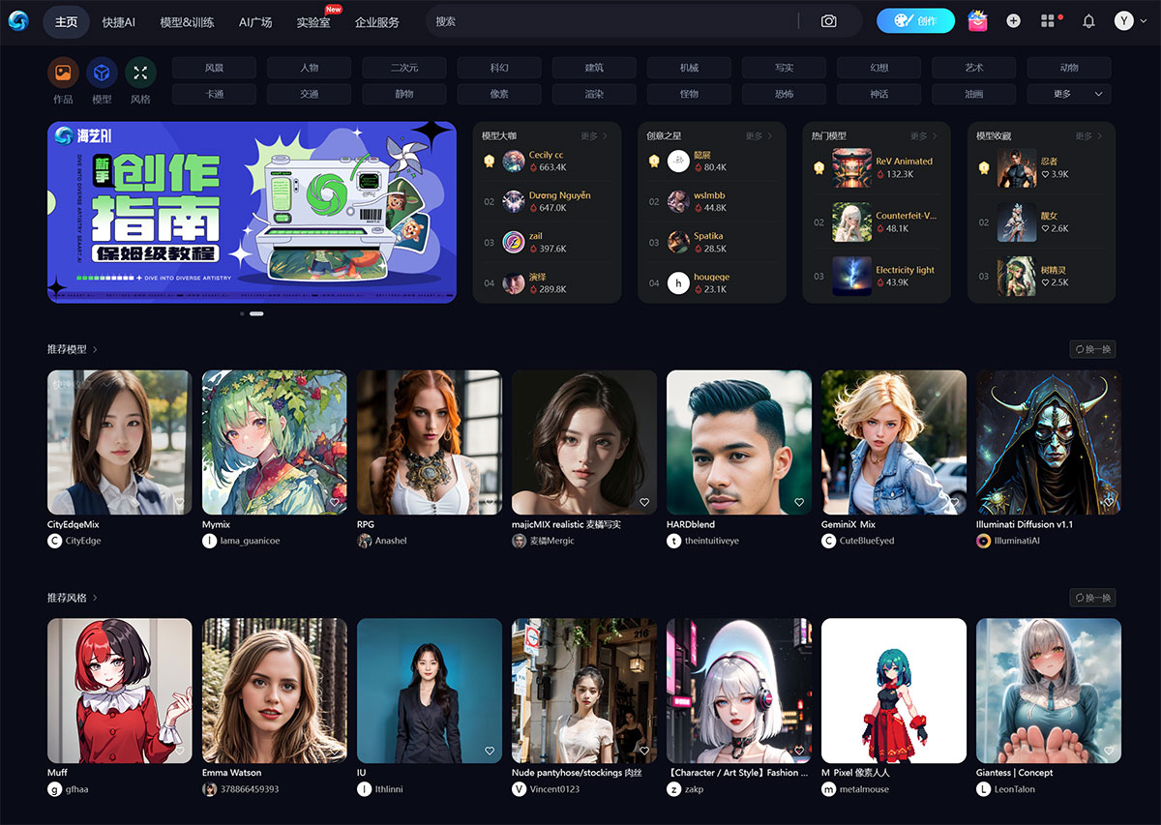Screen dimensions: 1161x825
Task: Select the 作品 (works) filter icon
Action: 62,72
